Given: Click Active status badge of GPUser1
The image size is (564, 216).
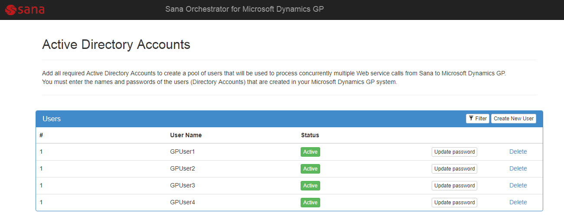Looking at the screenshot, I should tap(310, 152).
